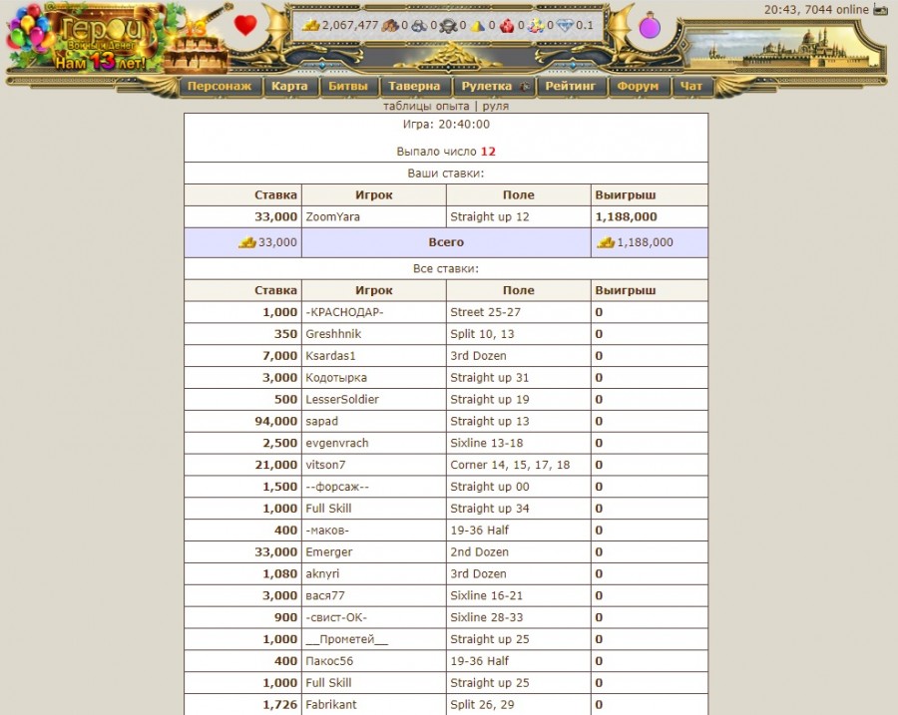Open Пакос56 player profile
This screenshot has height=715, width=898.
pyautogui.click(x=329, y=661)
